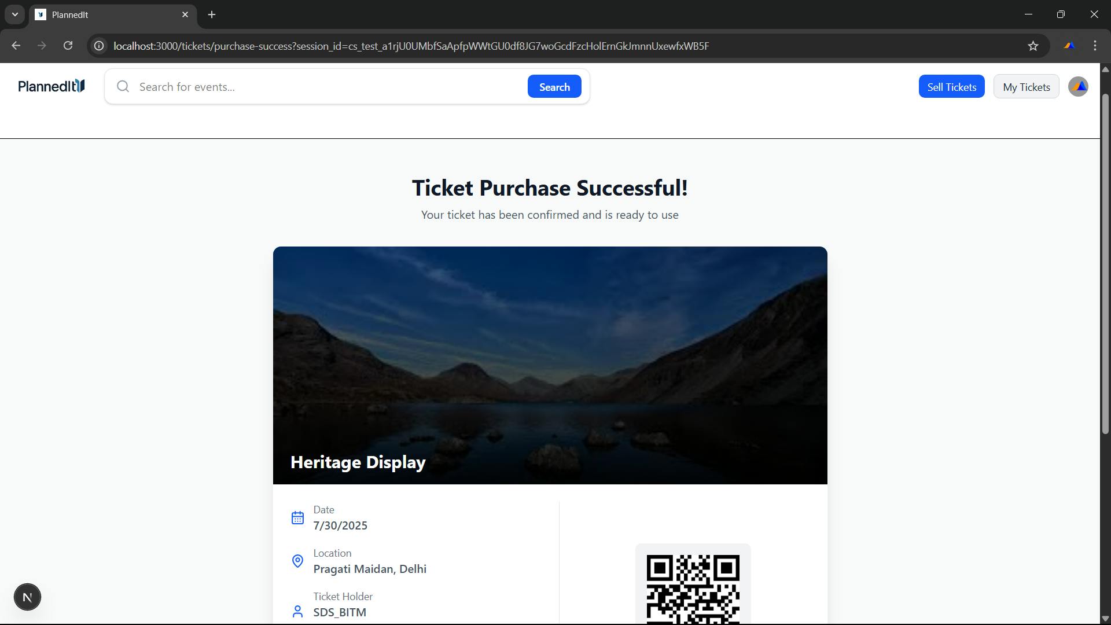The height and width of the screenshot is (625, 1111).
Task: Click the browser address bar URL
Action: [411, 46]
